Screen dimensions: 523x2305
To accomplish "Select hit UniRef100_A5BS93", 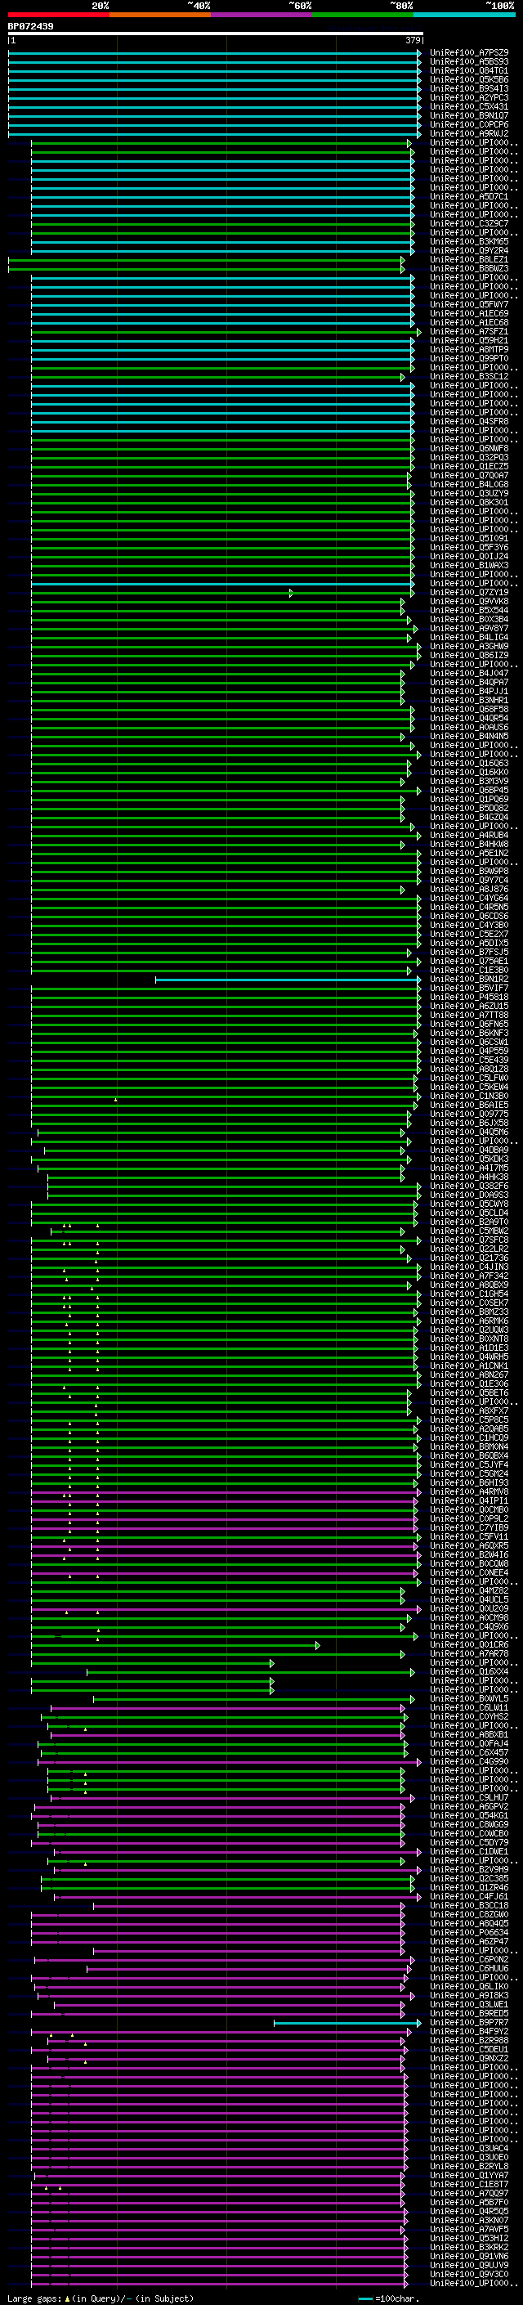I will point(469,62).
